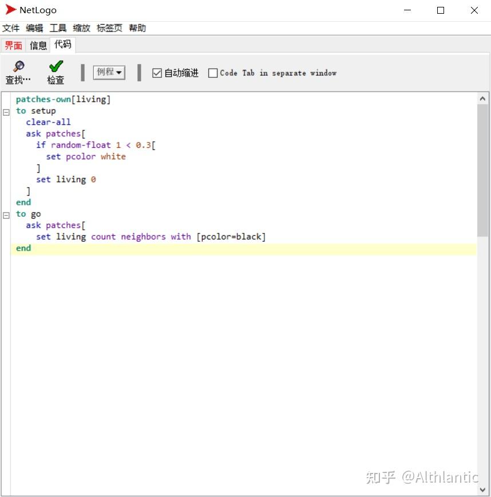Collapse the setup procedure code block
The width and height of the screenshot is (491, 497).
pos(6,111)
